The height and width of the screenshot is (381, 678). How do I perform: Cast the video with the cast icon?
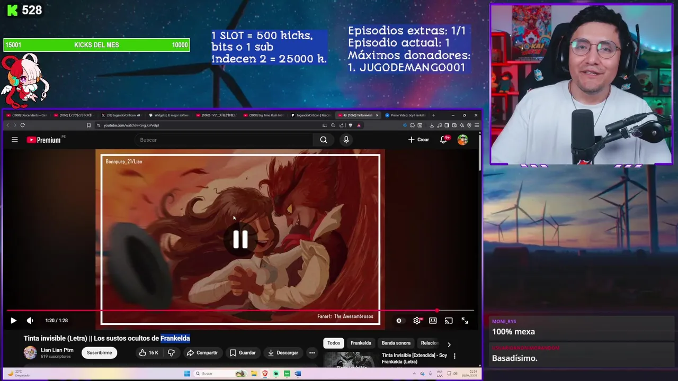point(449,321)
